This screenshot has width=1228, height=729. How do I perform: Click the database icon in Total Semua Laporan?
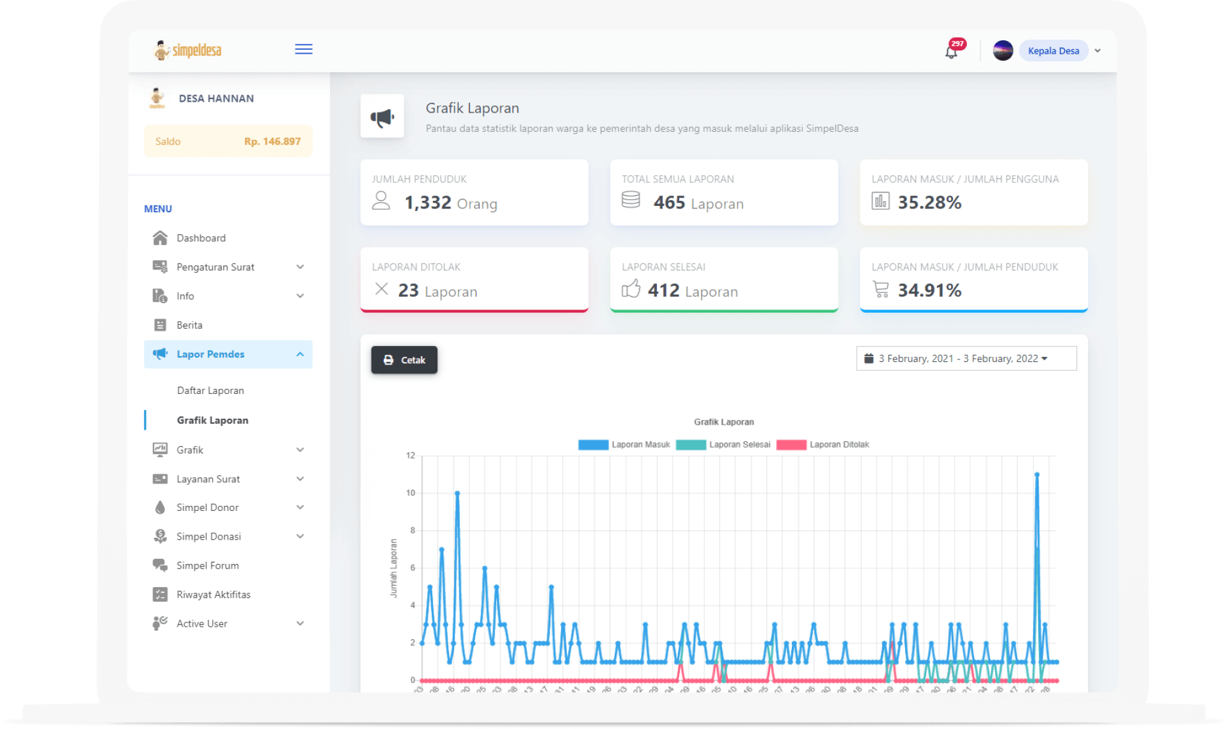pos(631,200)
